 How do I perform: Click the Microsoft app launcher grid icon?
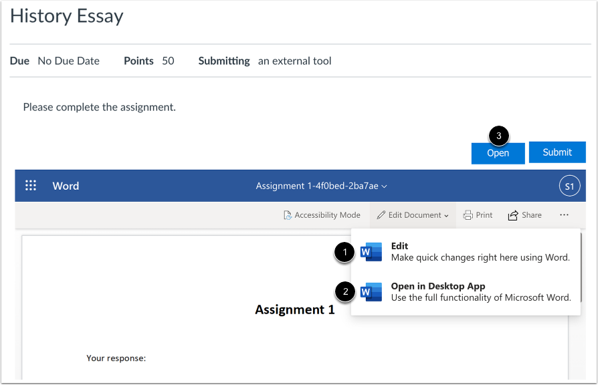[31, 186]
